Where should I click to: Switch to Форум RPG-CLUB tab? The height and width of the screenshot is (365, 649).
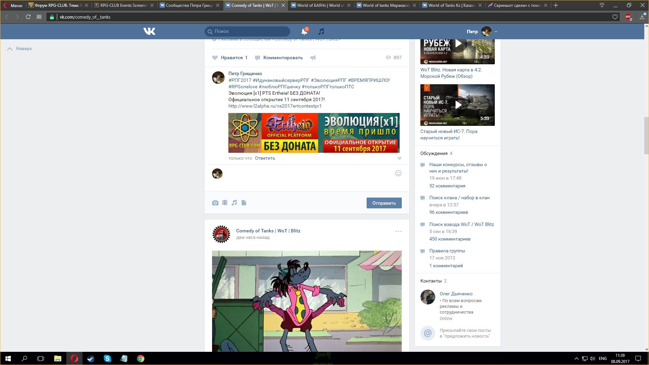58,5
